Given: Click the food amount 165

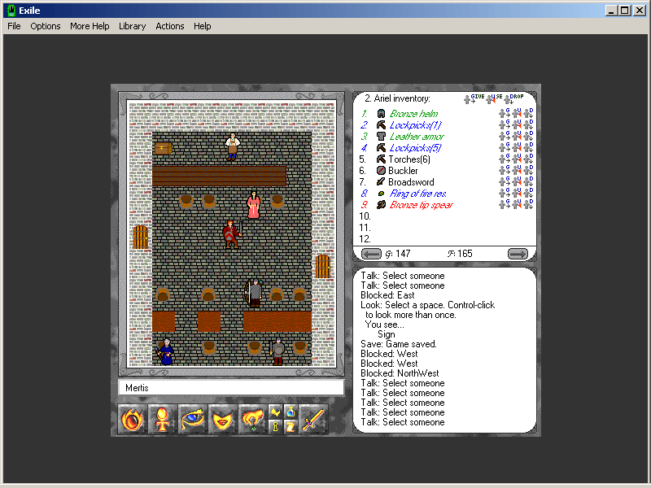Looking at the screenshot, I should (x=465, y=254).
